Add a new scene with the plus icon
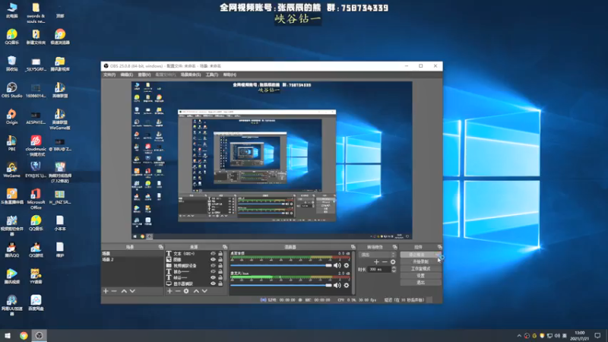The image size is (608, 342). pos(106,291)
